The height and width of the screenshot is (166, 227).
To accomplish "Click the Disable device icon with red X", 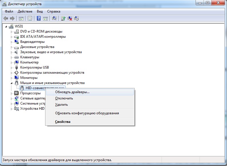I will 70,19.
